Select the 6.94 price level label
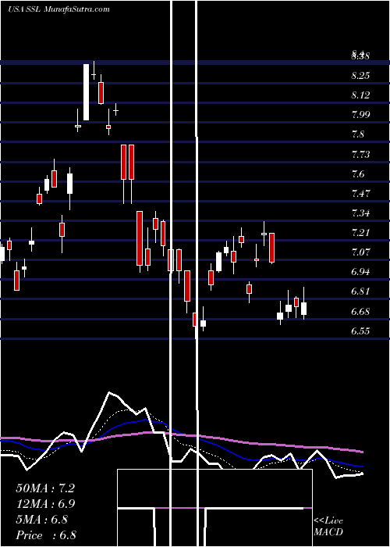The width and height of the screenshot is (390, 547). [360, 272]
